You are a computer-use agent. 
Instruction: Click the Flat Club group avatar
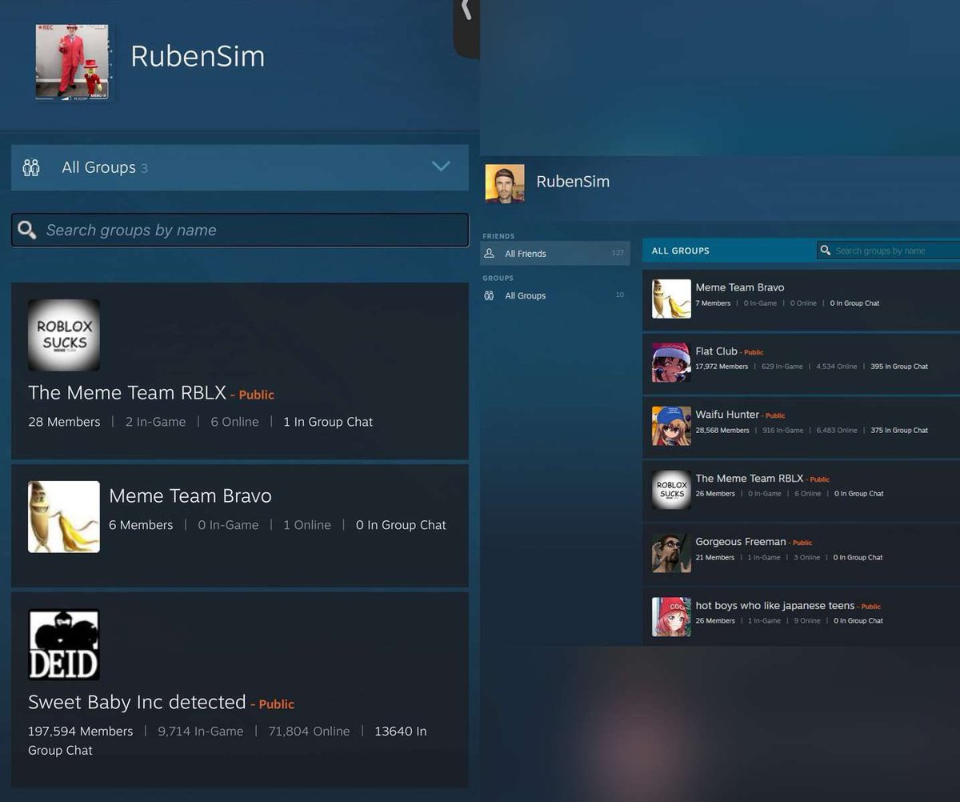671,363
